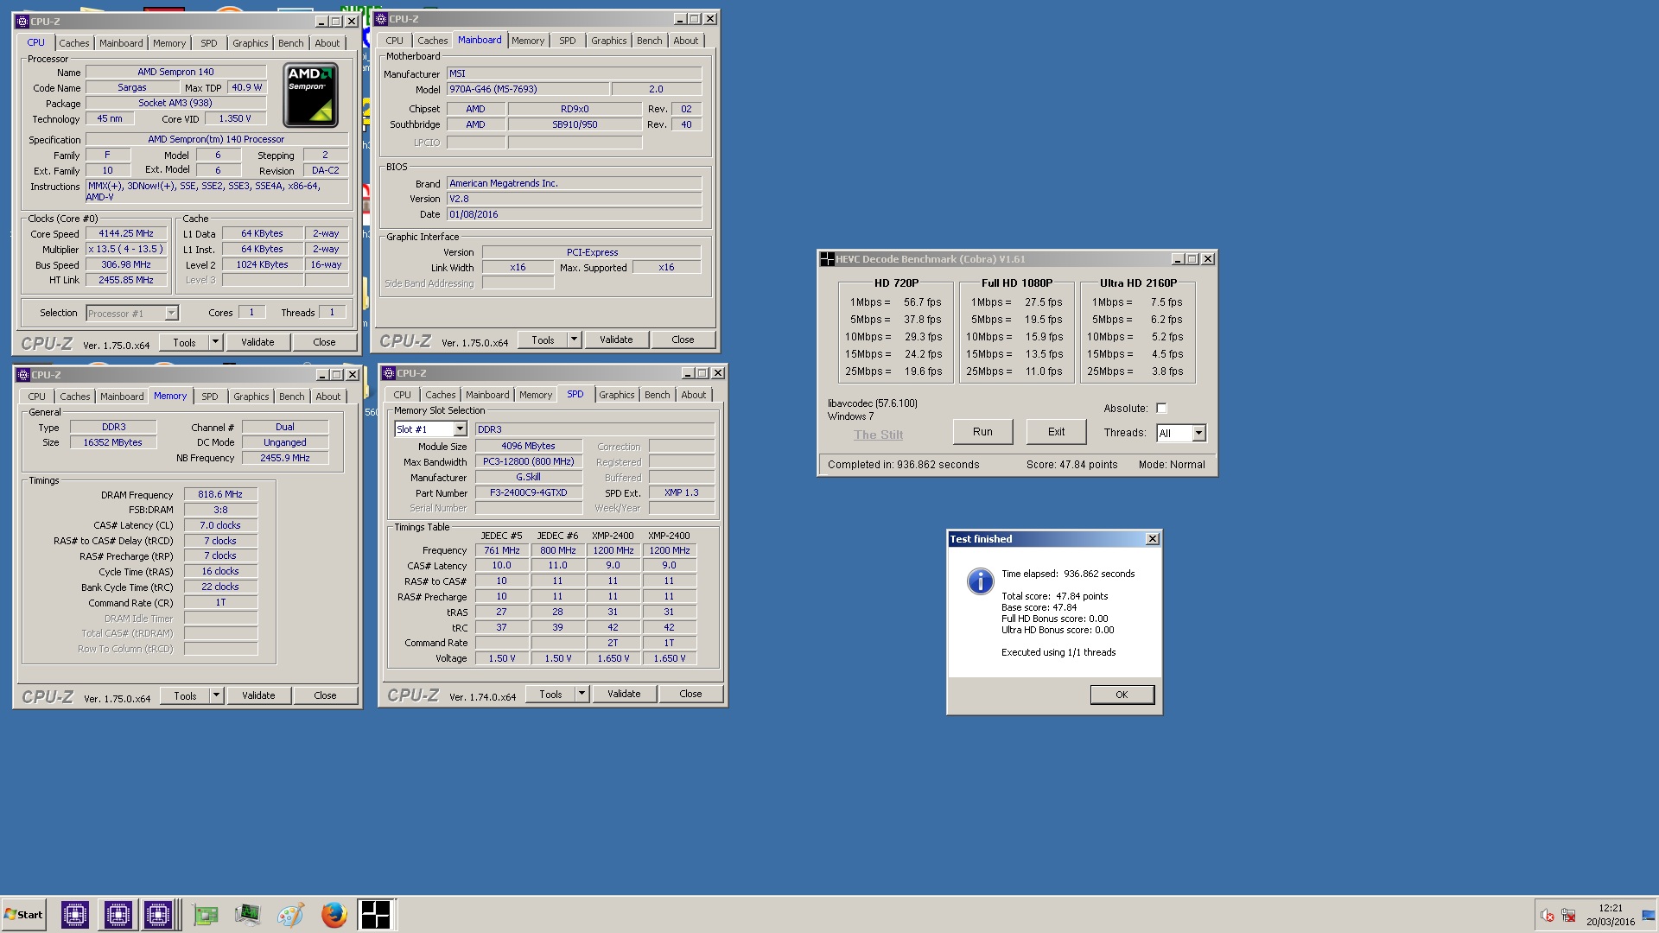The height and width of the screenshot is (933, 1659).
Task: Close the Test finished dialog with X
Action: (x=1152, y=539)
